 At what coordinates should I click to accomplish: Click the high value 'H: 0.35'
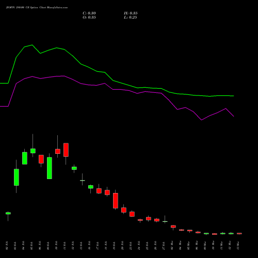click(131, 13)
